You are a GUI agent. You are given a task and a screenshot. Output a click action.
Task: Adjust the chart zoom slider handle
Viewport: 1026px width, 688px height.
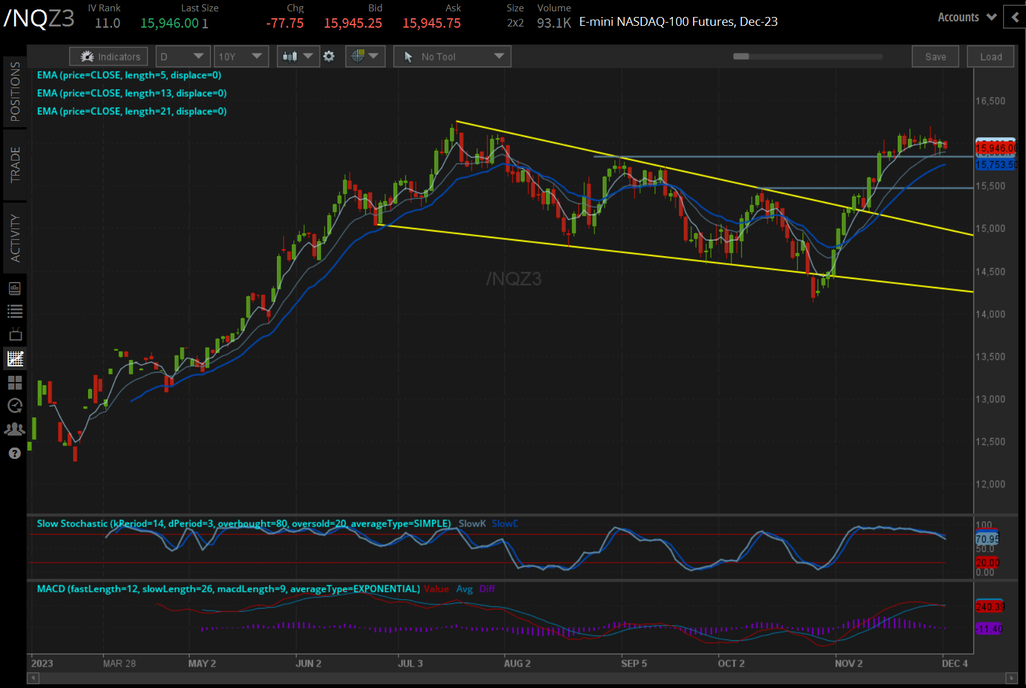741,57
